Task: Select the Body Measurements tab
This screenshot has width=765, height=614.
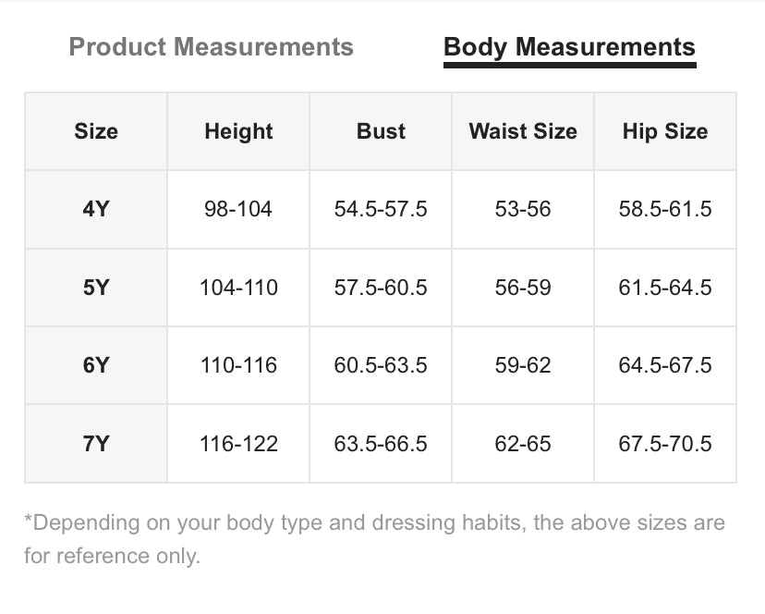Action: [569, 47]
